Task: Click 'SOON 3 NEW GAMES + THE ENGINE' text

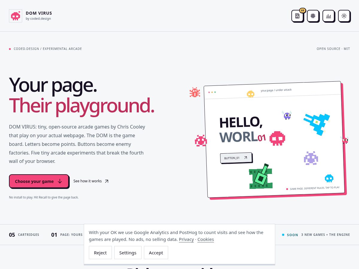Action: [x=316, y=235]
